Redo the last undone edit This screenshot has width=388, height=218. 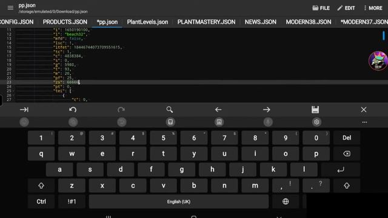click(x=121, y=110)
